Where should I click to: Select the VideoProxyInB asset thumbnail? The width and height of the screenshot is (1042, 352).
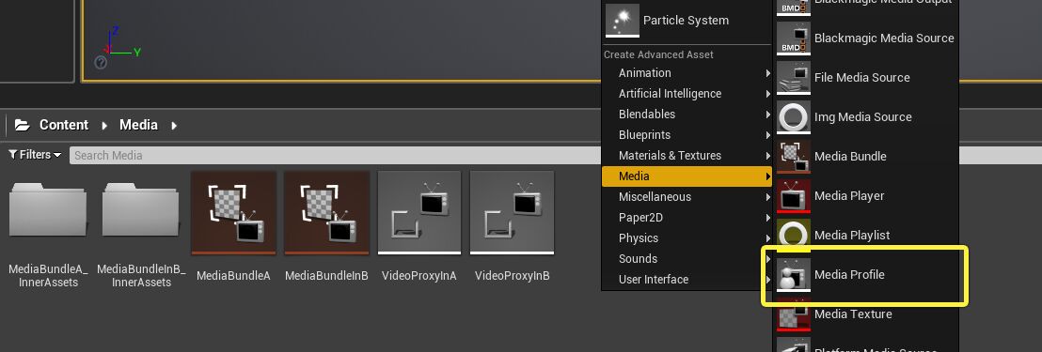[x=512, y=212]
